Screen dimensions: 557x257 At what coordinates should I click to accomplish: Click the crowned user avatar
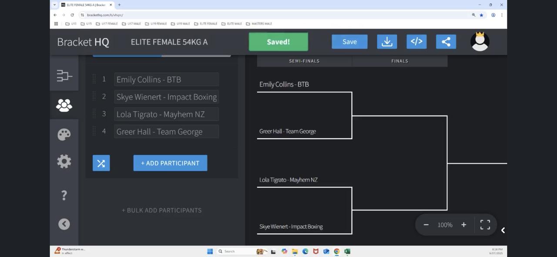480,41
